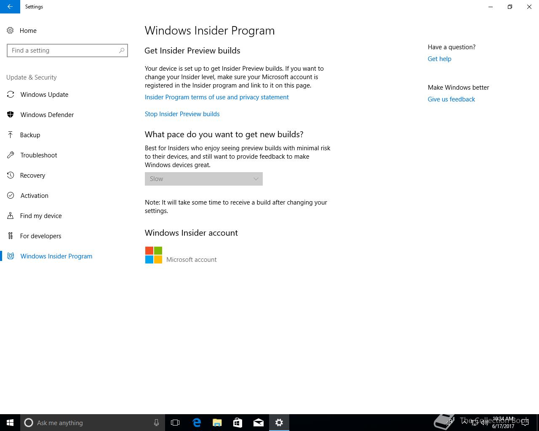This screenshot has width=539, height=431.
Task: Select the Troubleshoot wrench icon
Action: click(11, 155)
